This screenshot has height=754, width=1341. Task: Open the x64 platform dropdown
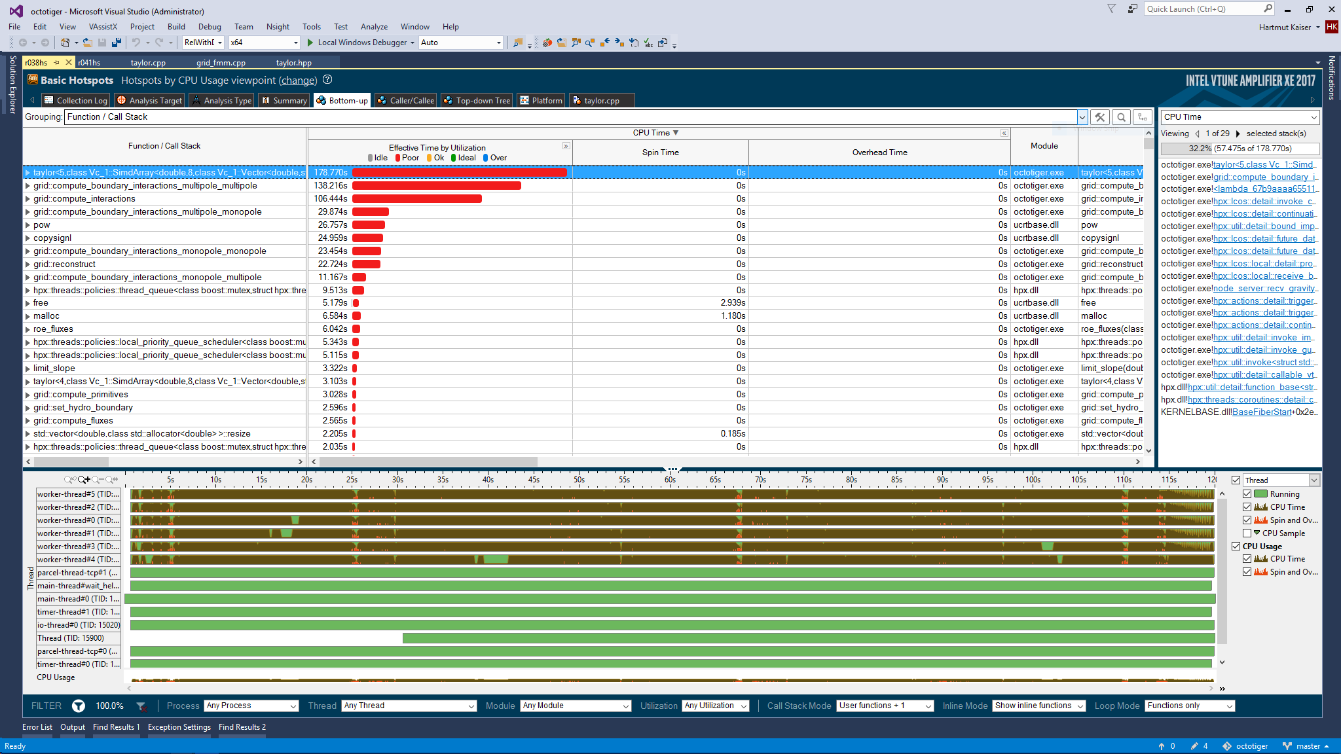pos(265,43)
